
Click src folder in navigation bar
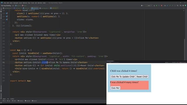pyautogui.click(x=13, y=6)
